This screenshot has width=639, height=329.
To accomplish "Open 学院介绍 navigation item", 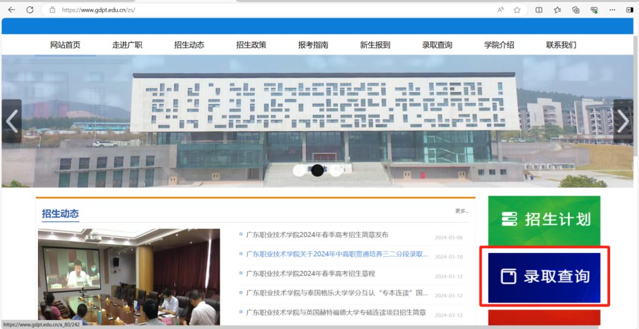I will [x=499, y=45].
